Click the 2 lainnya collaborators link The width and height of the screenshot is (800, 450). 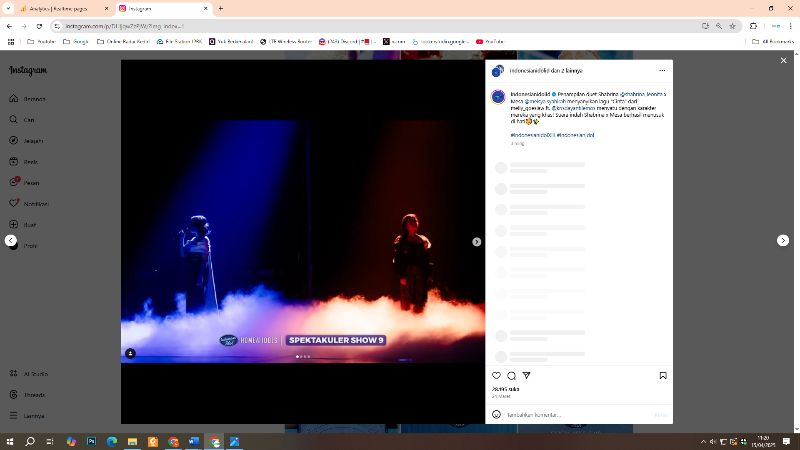tap(572, 70)
